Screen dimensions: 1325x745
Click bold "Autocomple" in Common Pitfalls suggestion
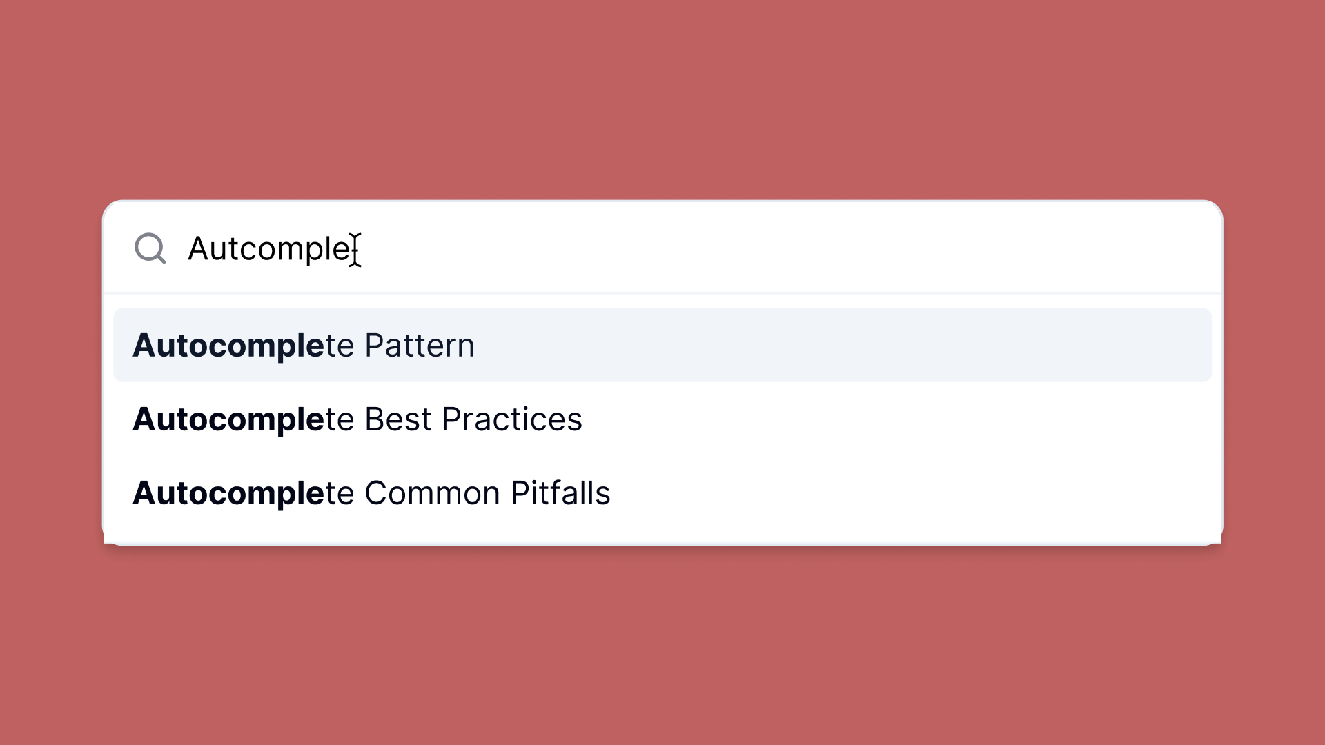tap(228, 493)
